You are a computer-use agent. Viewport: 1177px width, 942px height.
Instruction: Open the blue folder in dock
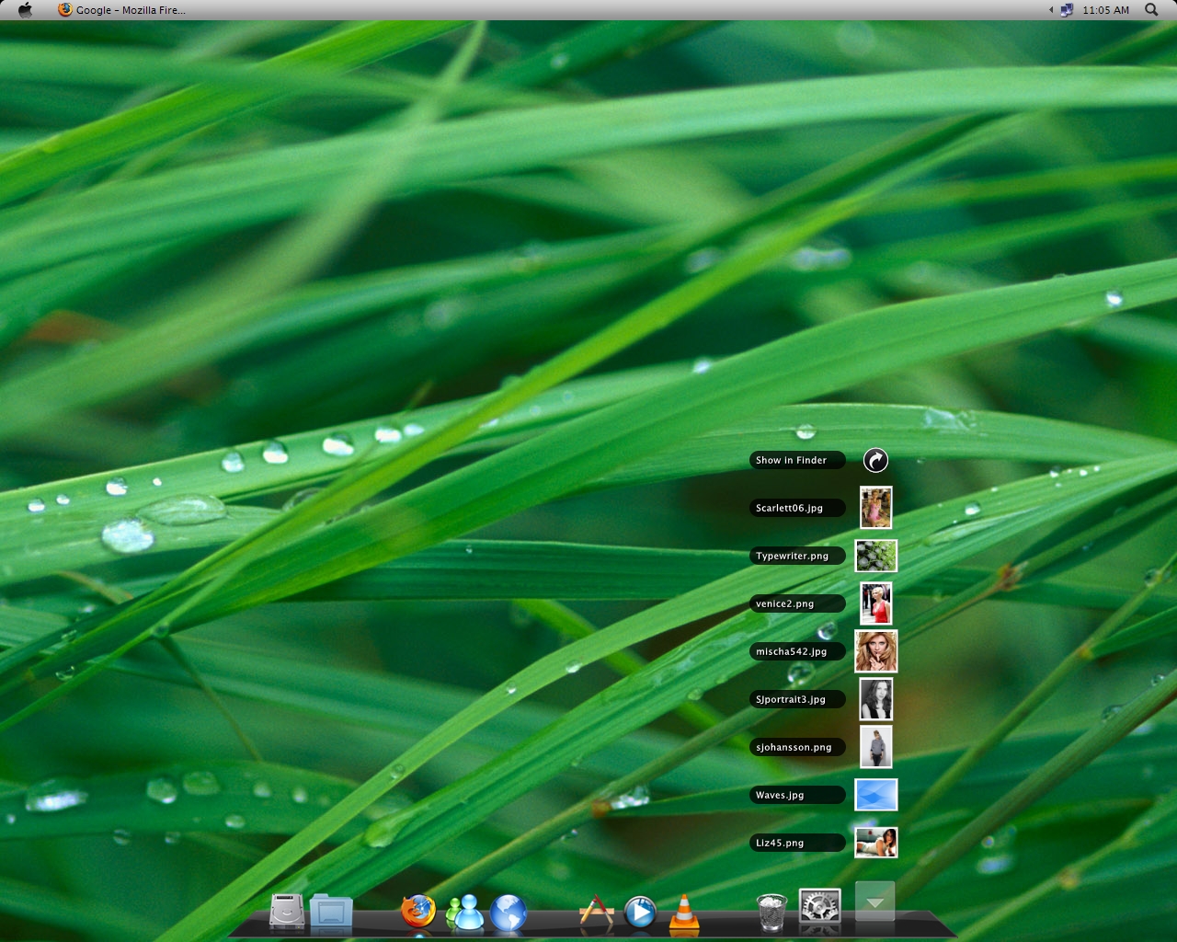(x=331, y=912)
